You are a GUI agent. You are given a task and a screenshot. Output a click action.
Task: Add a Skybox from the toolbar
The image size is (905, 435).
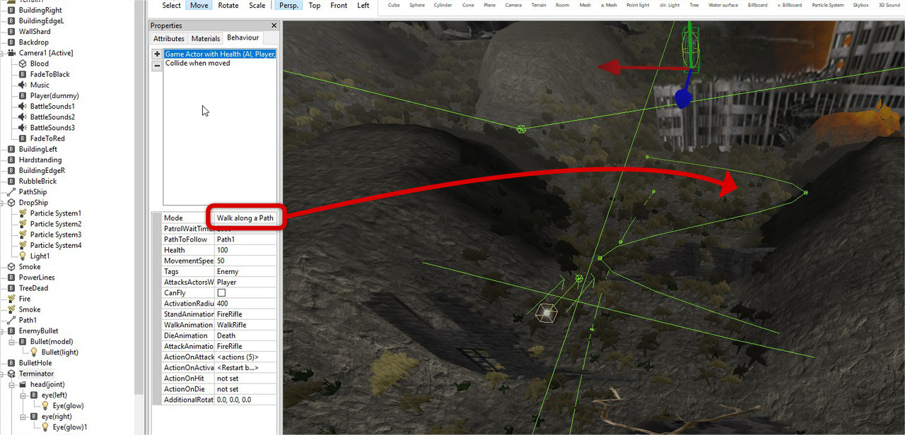(x=860, y=5)
